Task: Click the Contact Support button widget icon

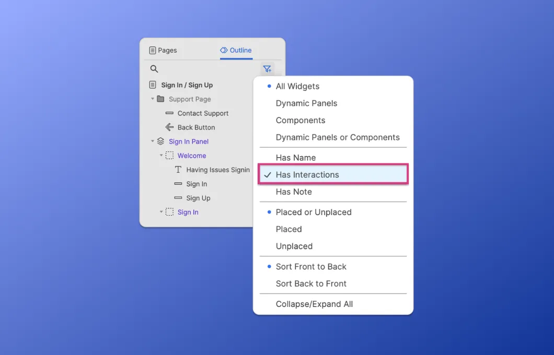Action: pyautogui.click(x=169, y=113)
